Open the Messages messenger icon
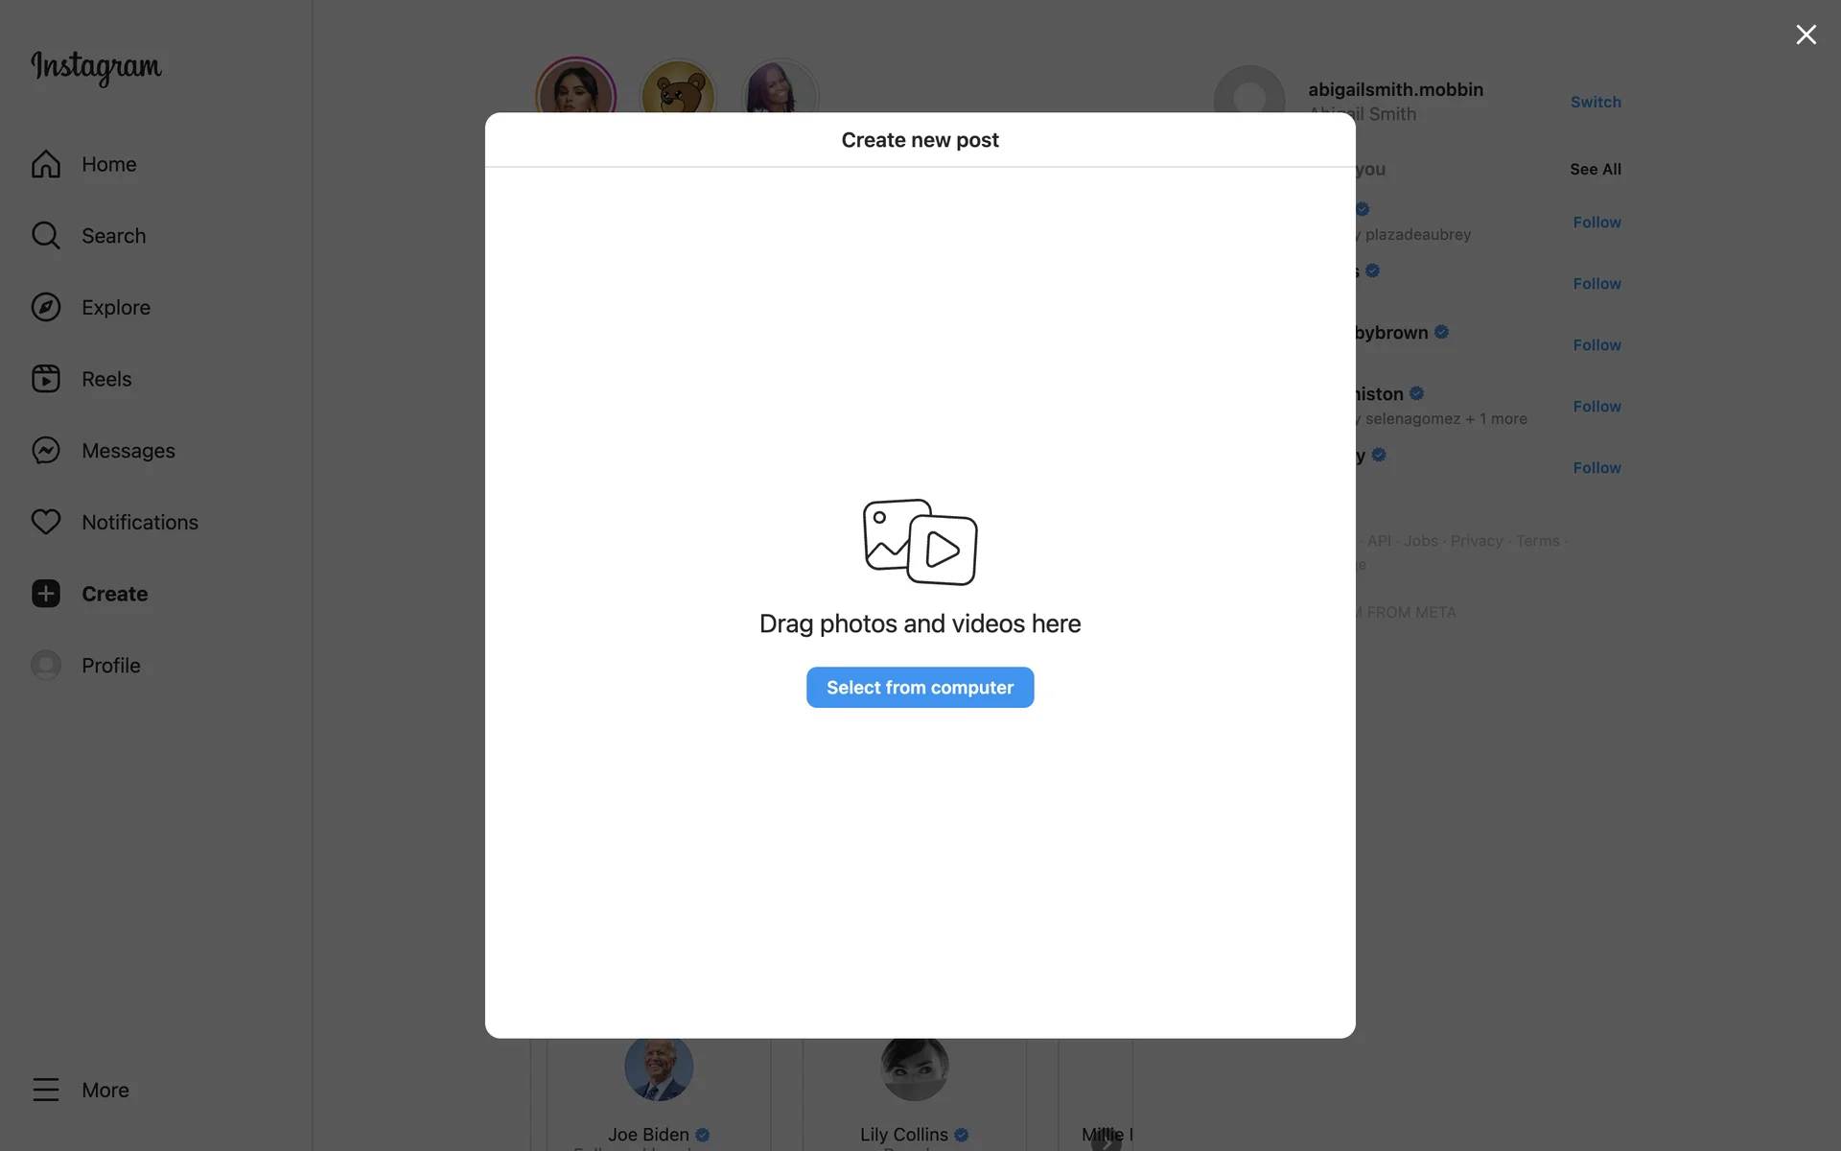The height and width of the screenshot is (1151, 1841). click(45, 450)
